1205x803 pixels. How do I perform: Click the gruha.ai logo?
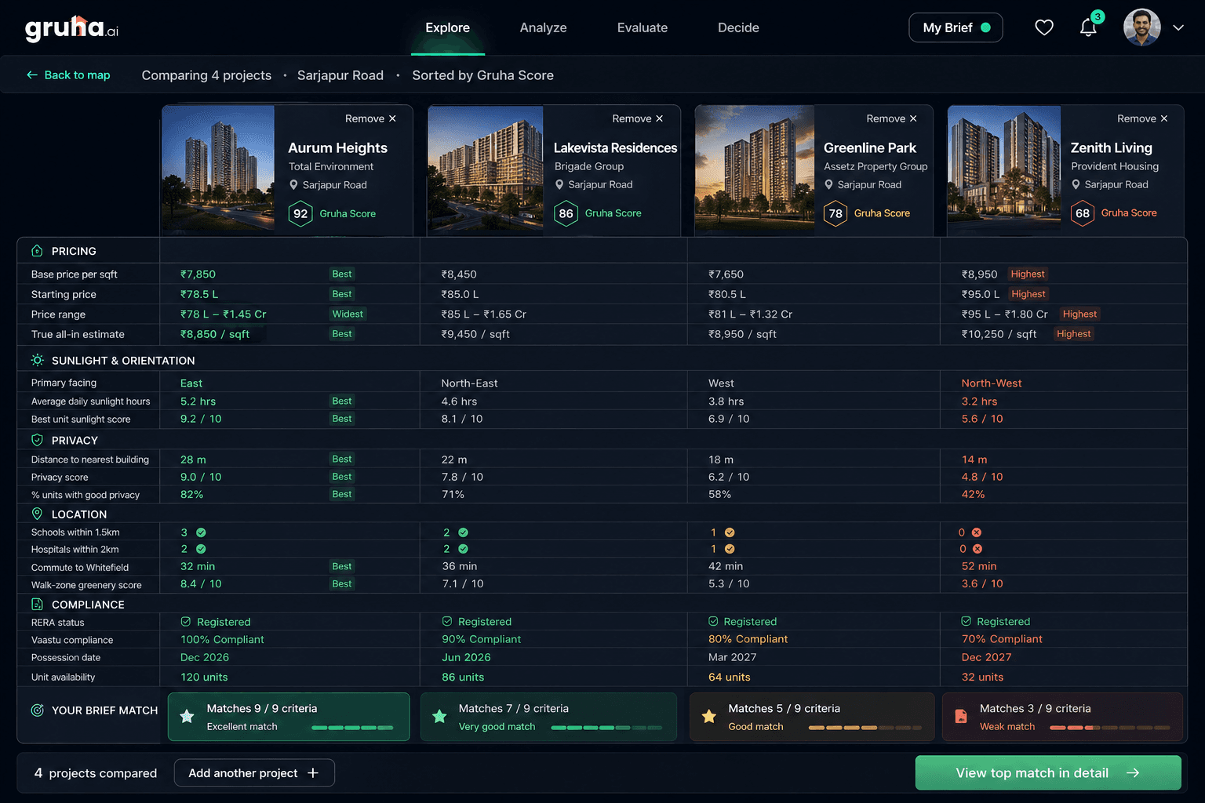click(x=71, y=28)
